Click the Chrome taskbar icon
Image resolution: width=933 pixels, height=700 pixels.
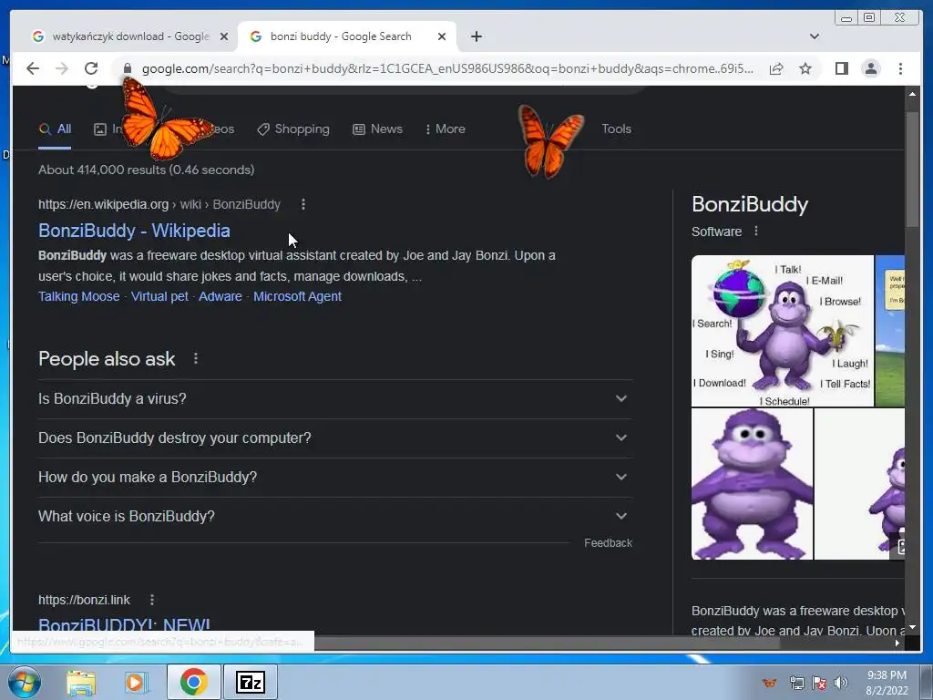pyautogui.click(x=193, y=682)
